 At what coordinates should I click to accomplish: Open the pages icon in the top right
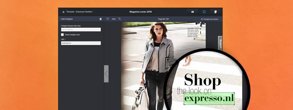coord(215,12)
